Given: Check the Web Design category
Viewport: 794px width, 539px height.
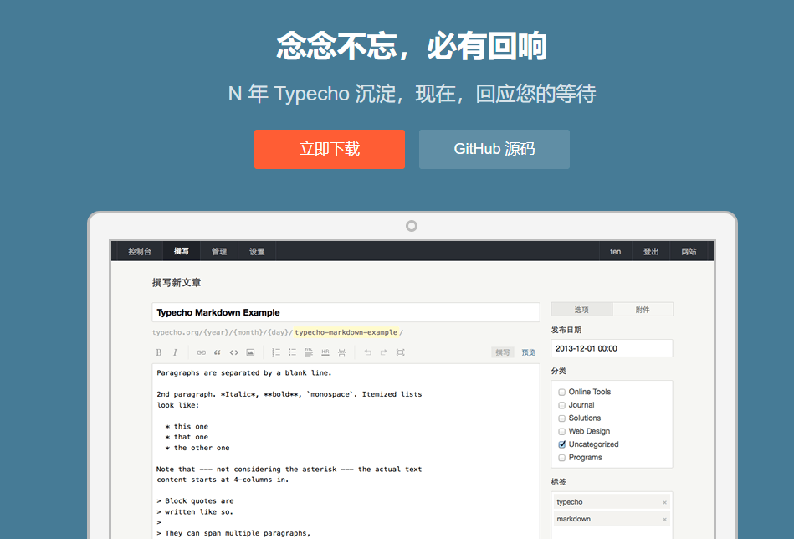Looking at the screenshot, I should [561, 432].
